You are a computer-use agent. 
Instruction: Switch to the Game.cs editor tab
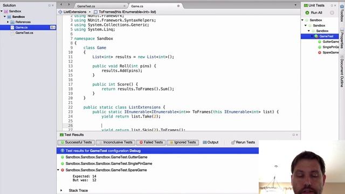point(137,6)
